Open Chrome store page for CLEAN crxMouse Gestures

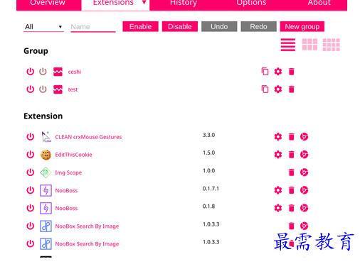point(305,137)
